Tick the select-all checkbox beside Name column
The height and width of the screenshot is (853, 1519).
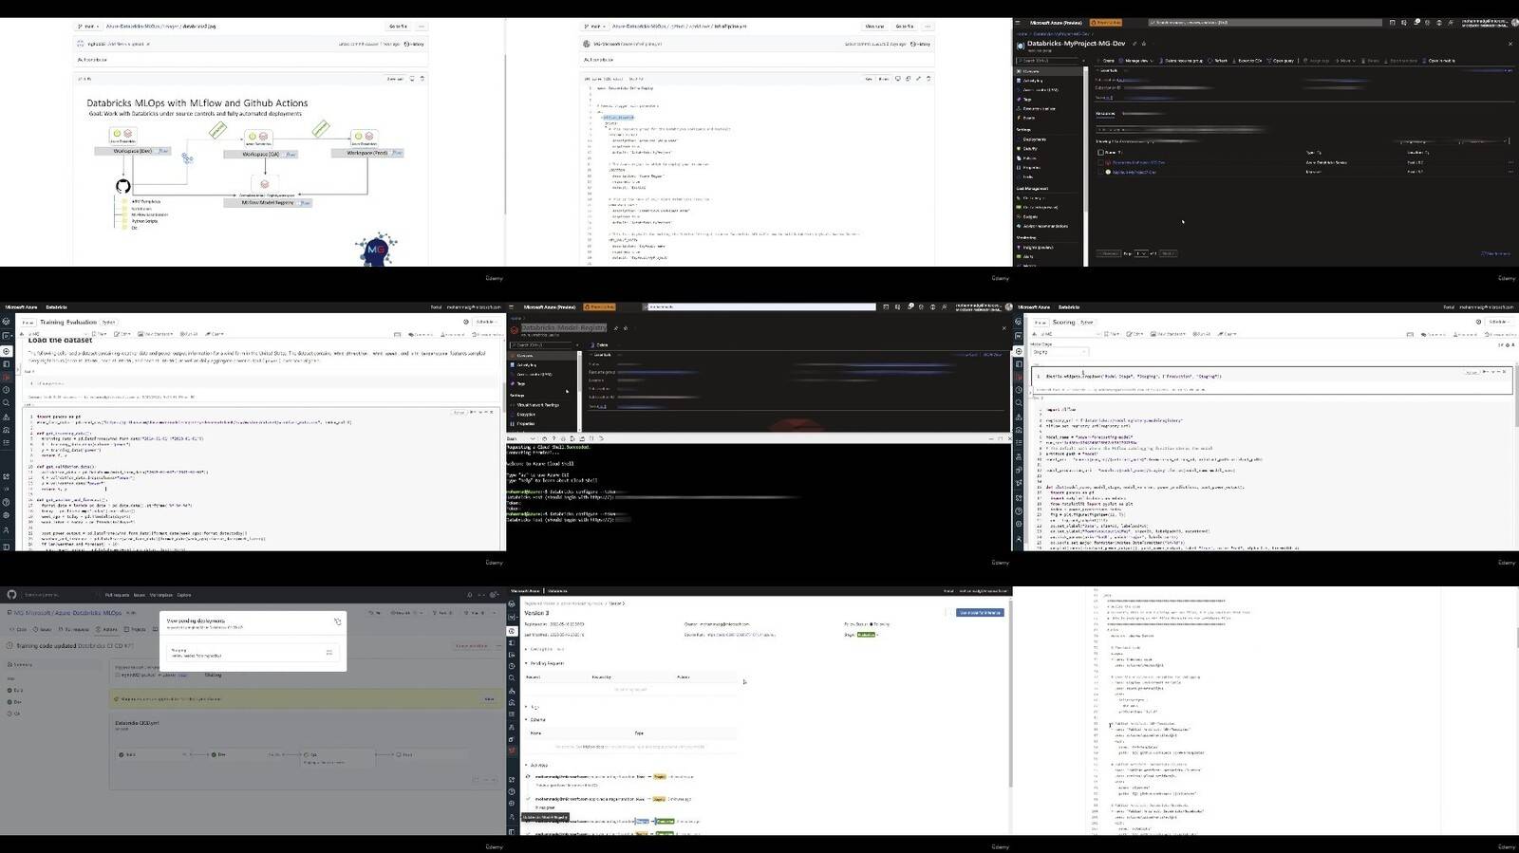coord(1100,153)
